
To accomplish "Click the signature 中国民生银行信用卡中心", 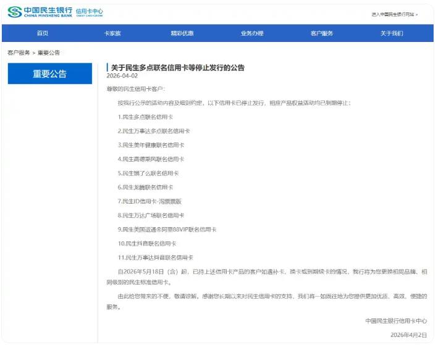I will click(x=396, y=321).
